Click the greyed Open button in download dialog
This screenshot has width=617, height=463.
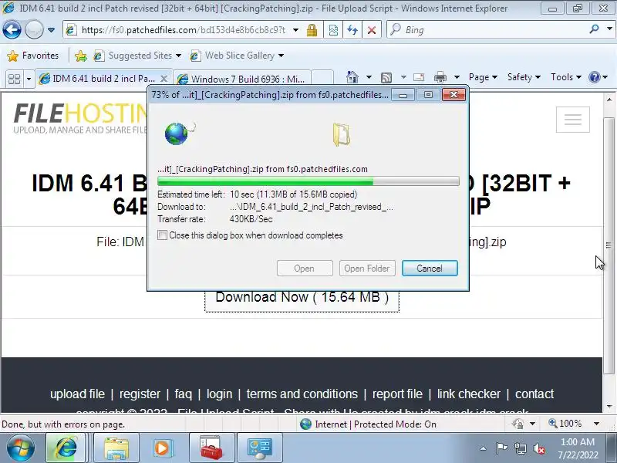click(x=305, y=268)
